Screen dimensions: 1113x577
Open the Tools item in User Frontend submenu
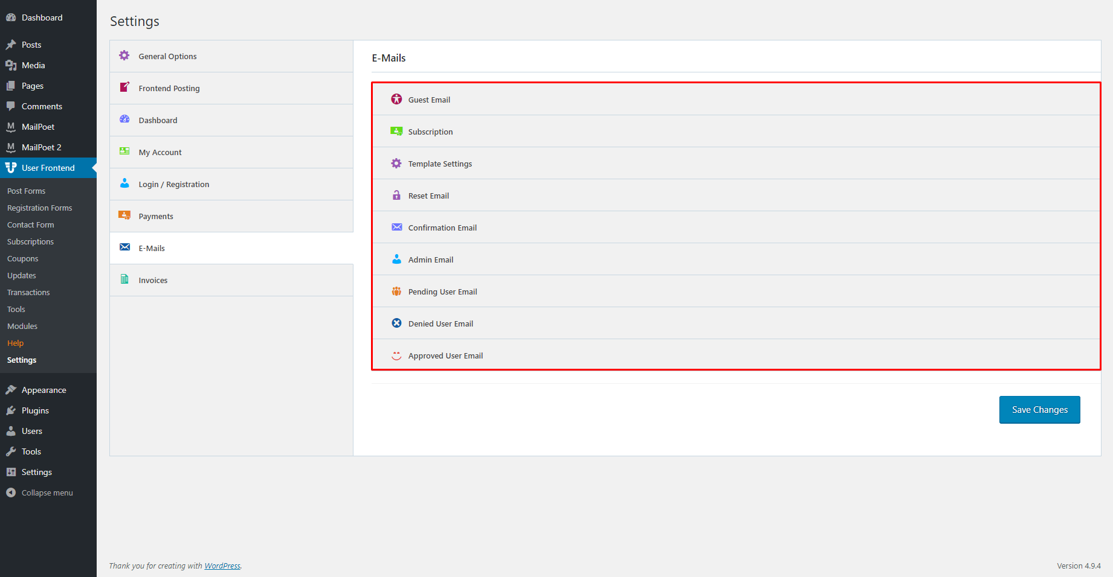(16, 309)
